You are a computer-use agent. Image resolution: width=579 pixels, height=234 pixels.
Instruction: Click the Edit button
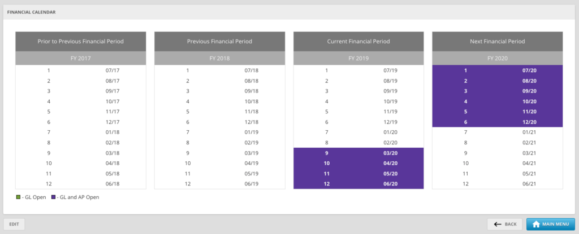coord(14,224)
